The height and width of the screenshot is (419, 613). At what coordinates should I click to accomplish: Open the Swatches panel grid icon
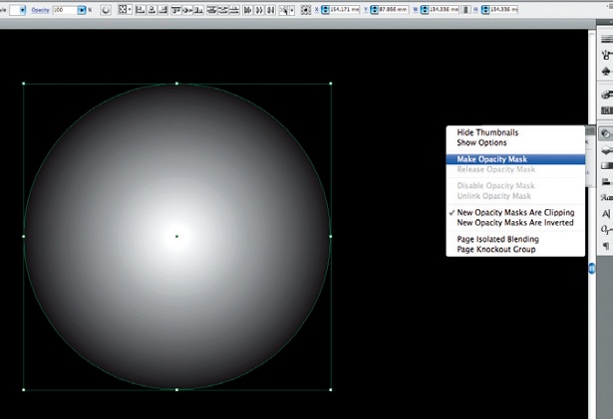[x=606, y=110]
